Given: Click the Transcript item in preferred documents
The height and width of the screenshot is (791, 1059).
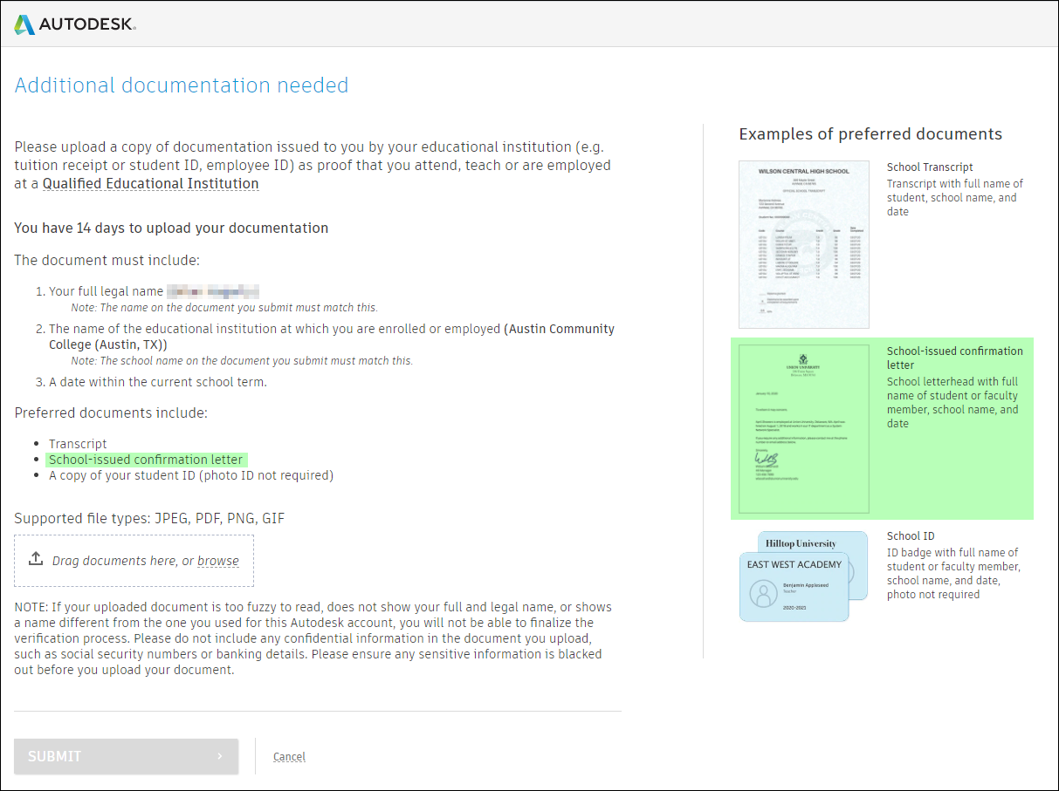Looking at the screenshot, I should [x=78, y=444].
